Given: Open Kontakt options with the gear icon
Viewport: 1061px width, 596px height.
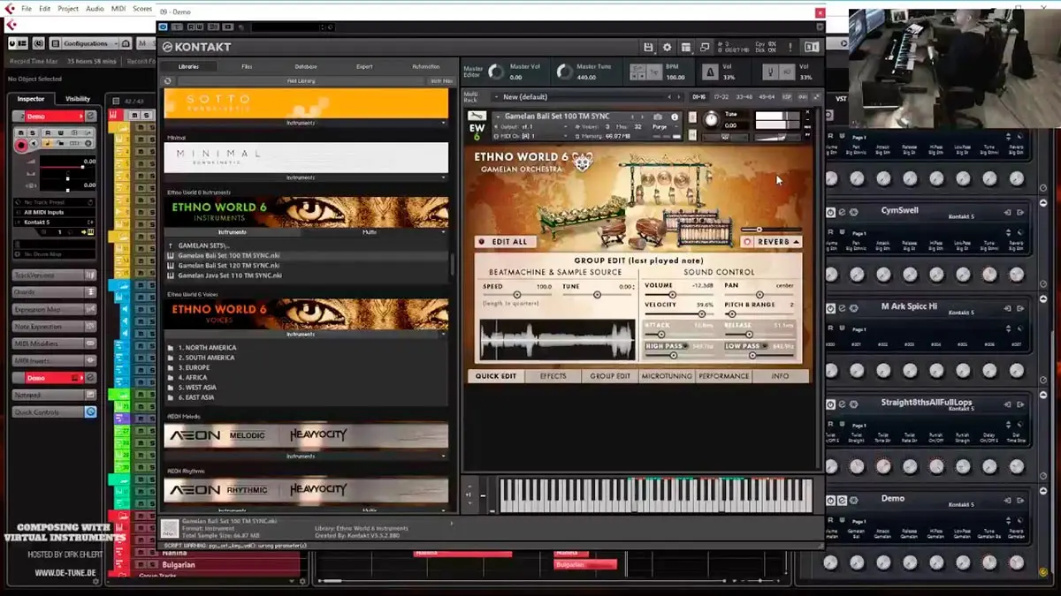Looking at the screenshot, I should click(x=666, y=46).
